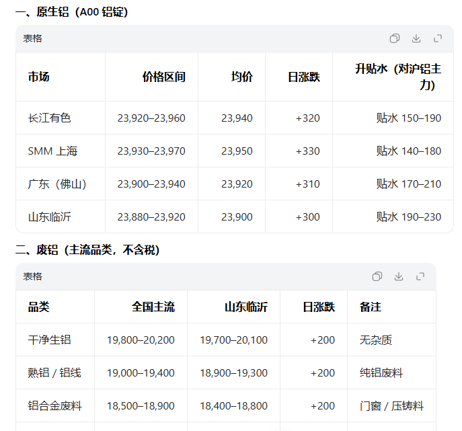Screen dimensions: 462x431
Task: Expand the primary aluminum table to fullscreen
Action: point(438,38)
